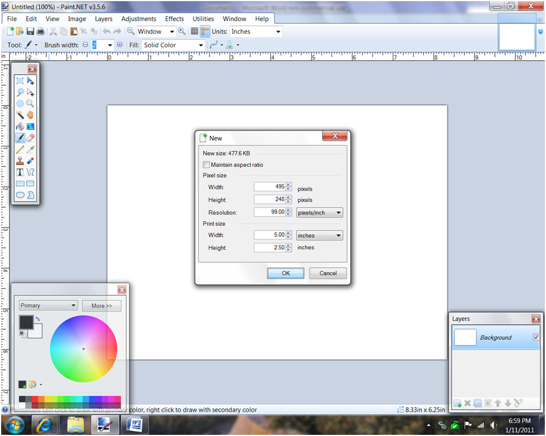Select the Magic Wand tool
Viewport: 546px width, 436px height.
pos(20,115)
